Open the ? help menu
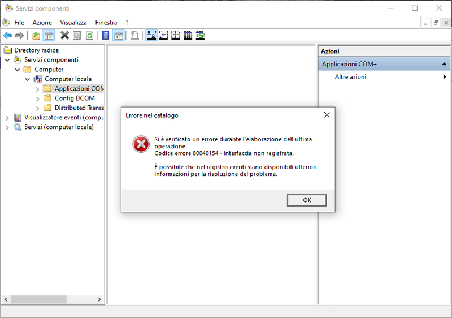 pos(127,22)
